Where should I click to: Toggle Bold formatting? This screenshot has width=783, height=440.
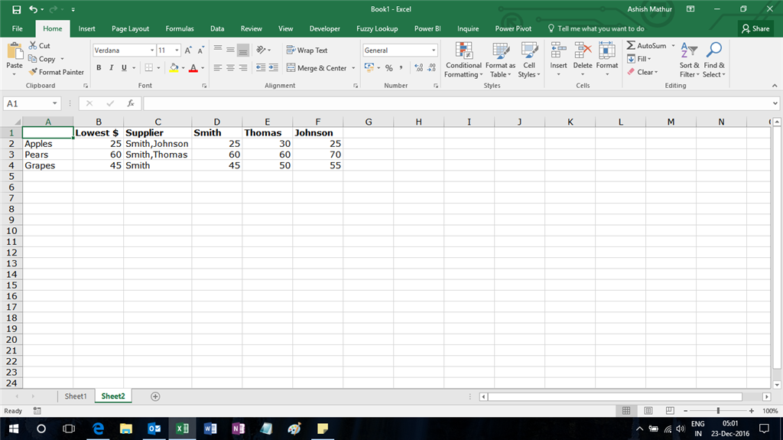coord(99,67)
